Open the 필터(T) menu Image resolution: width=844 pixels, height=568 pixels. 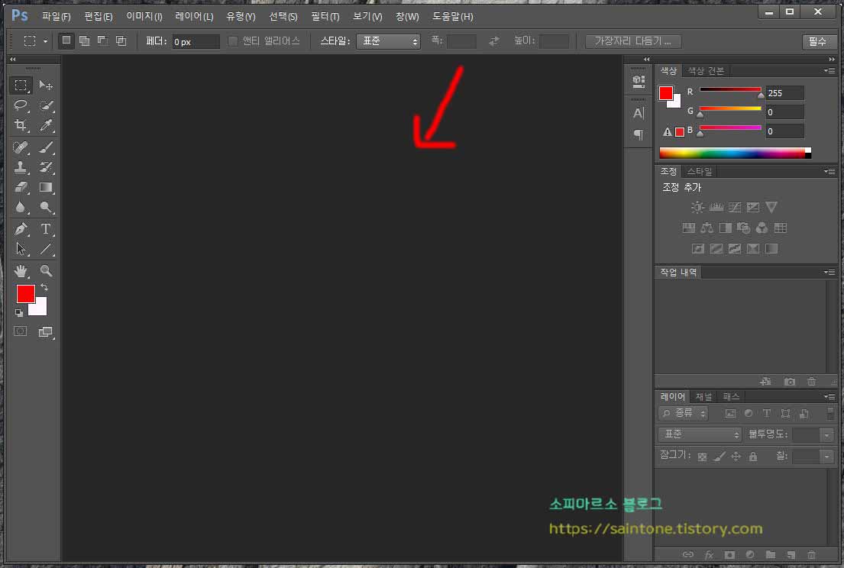(x=325, y=17)
